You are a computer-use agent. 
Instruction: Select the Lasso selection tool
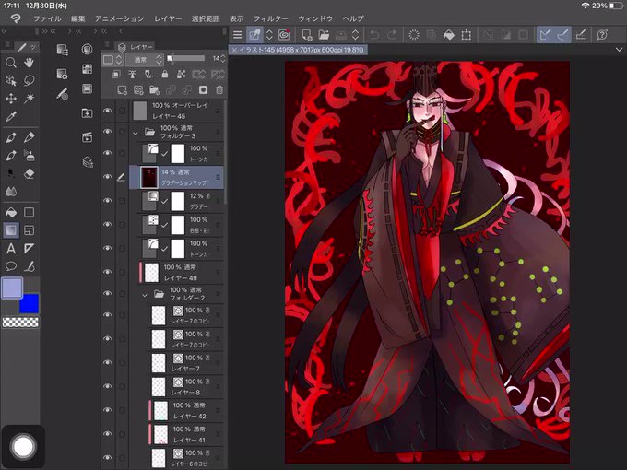[29, 80]
